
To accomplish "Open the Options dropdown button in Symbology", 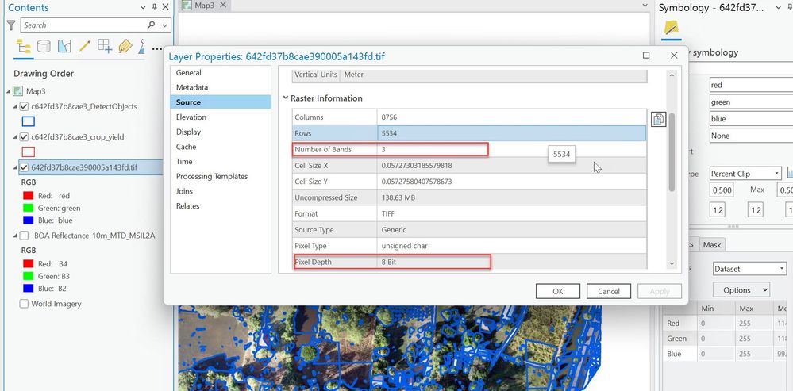I will coord(741,290).
